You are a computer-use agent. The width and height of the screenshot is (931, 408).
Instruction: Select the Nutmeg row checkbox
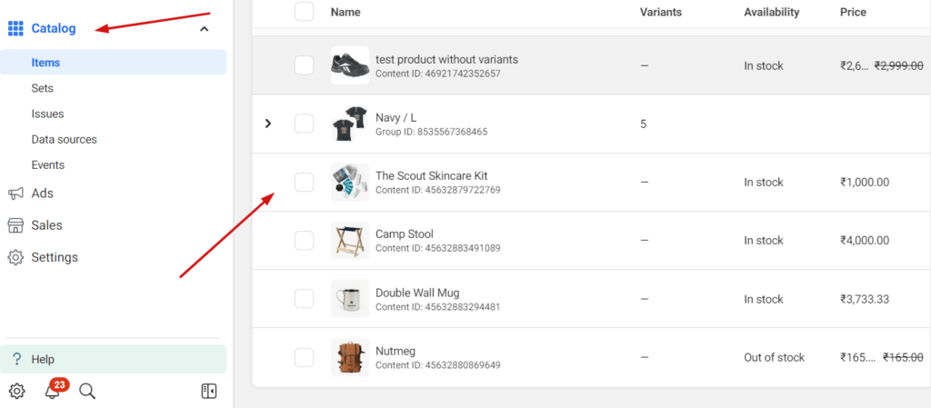[x=305, y=357]
